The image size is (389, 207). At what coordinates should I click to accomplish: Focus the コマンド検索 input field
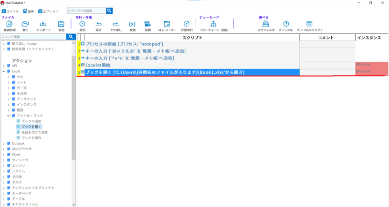(33, 37)
